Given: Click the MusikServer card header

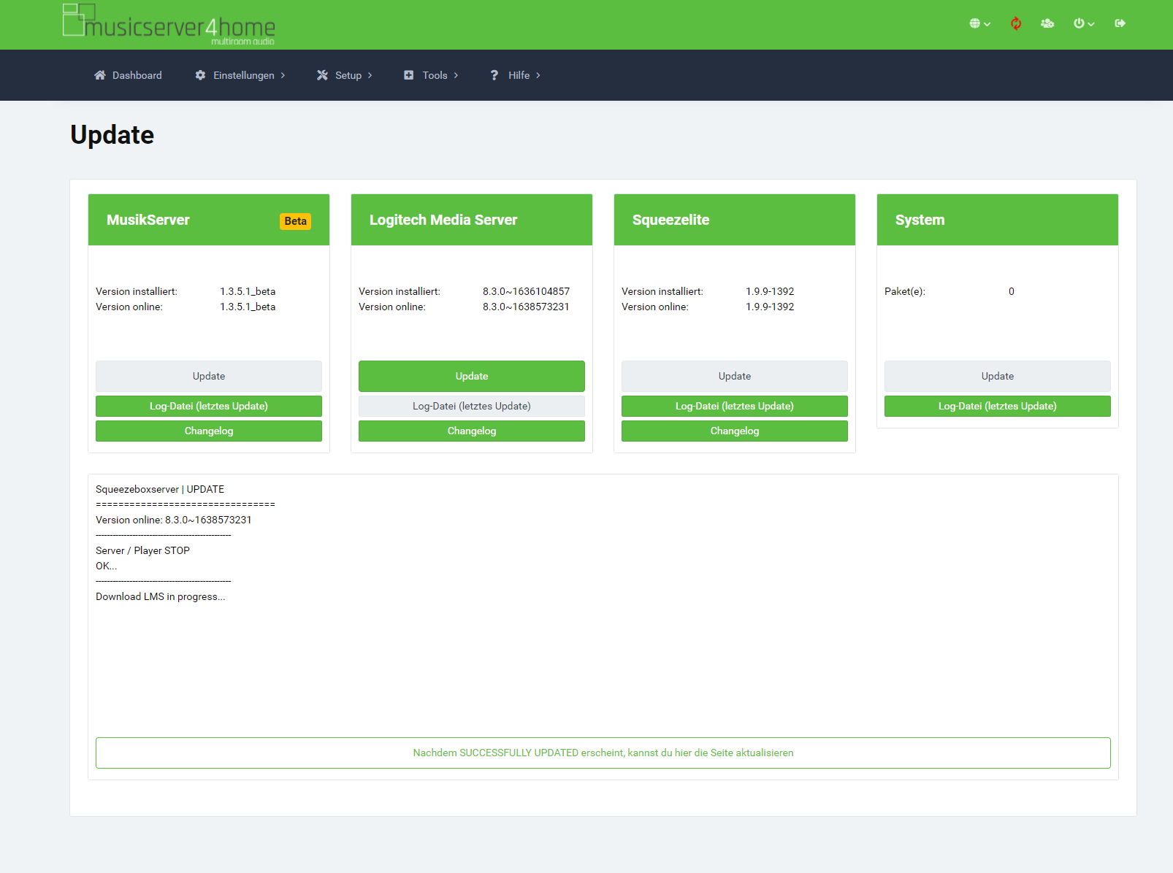Looking at the screenshot, I should pos(209,220).
